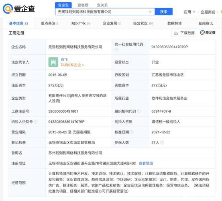Open the 基本信息 tab
Image resolution: width=222 pixels, height=201 pixels.
[18, 23]
